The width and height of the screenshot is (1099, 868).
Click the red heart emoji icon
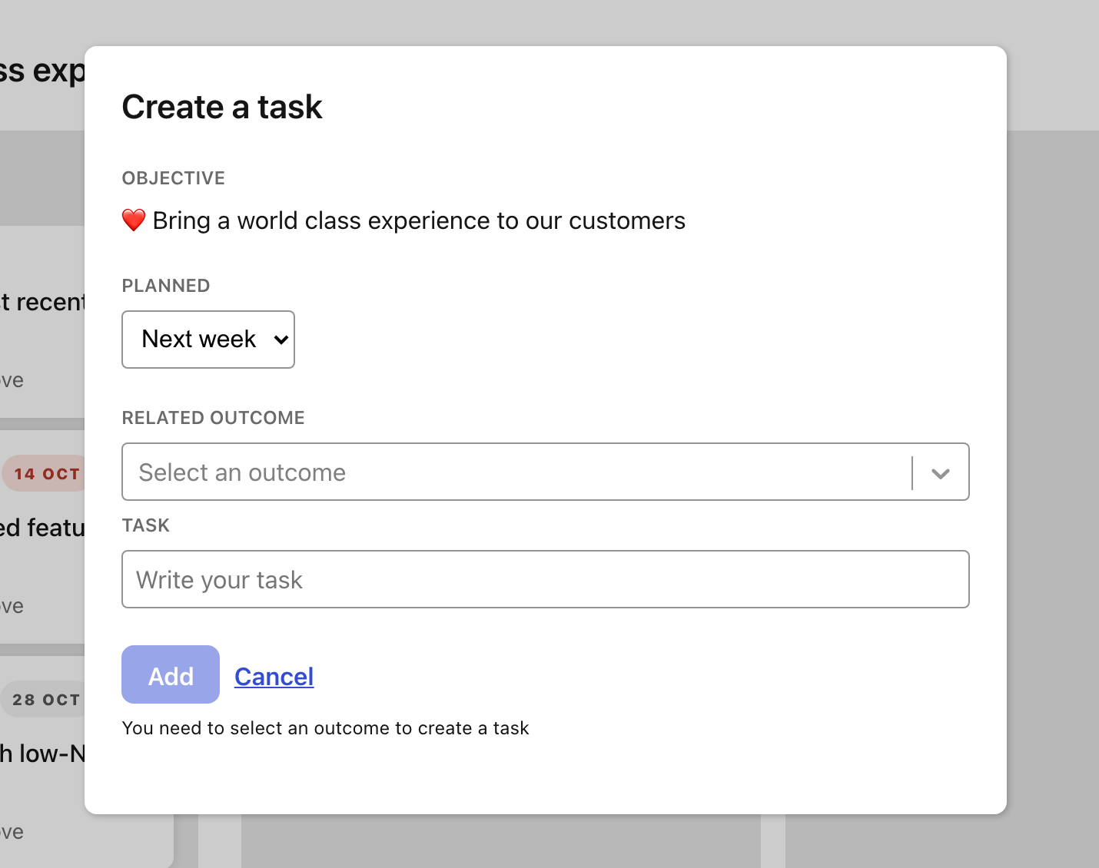(x=134, y=220)
